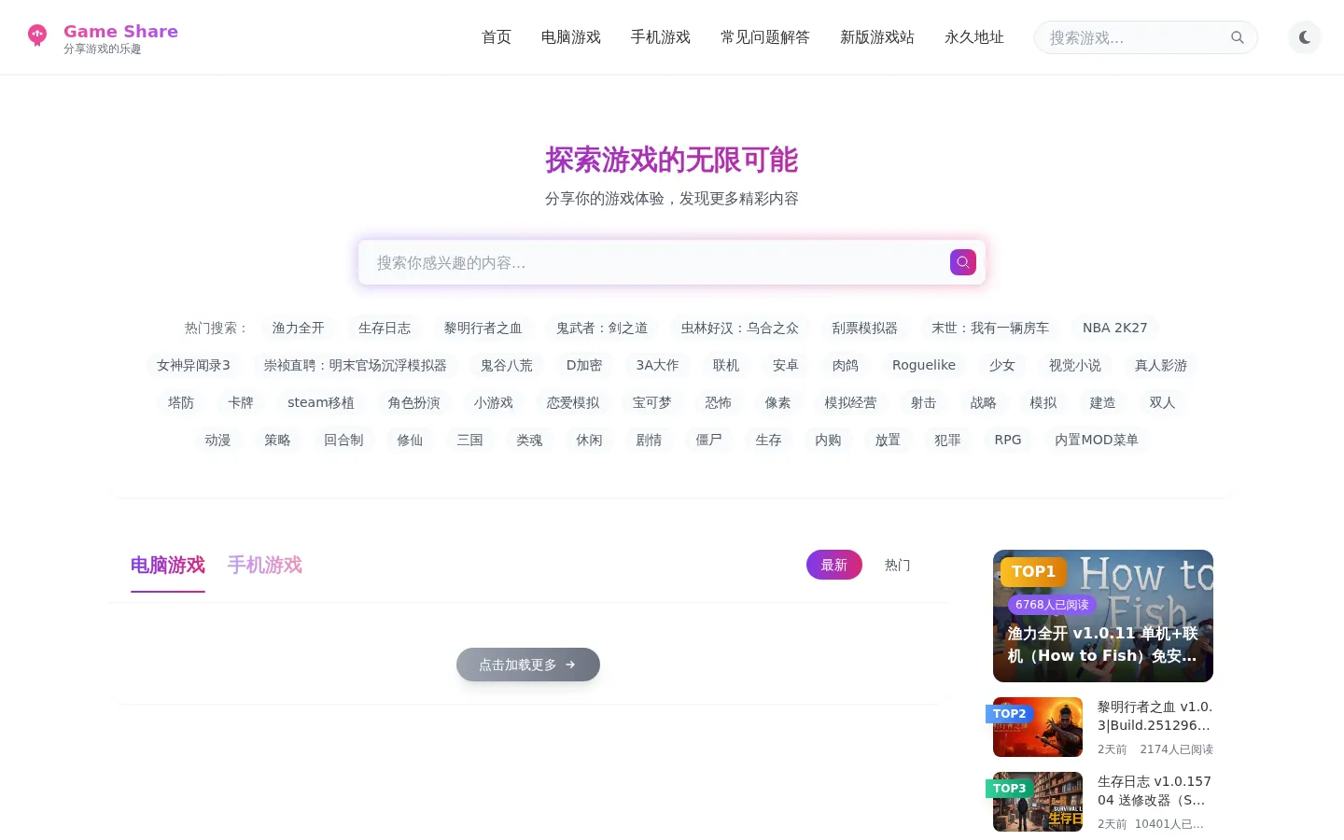The height and width of the screenshot is (840, 1344).
Task: Select the 内购 tag
Action: point(829,440)
